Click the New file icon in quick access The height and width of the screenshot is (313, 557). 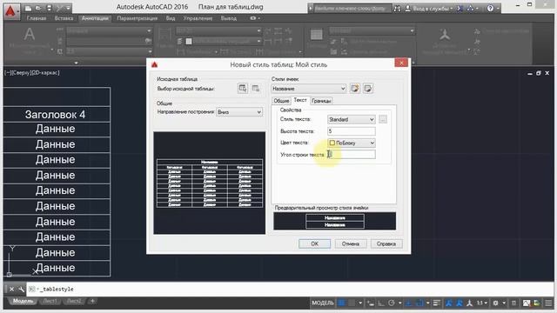(29, 8)
